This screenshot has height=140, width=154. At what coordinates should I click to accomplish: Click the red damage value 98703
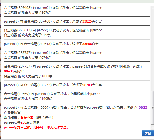[x=87, y=85]
